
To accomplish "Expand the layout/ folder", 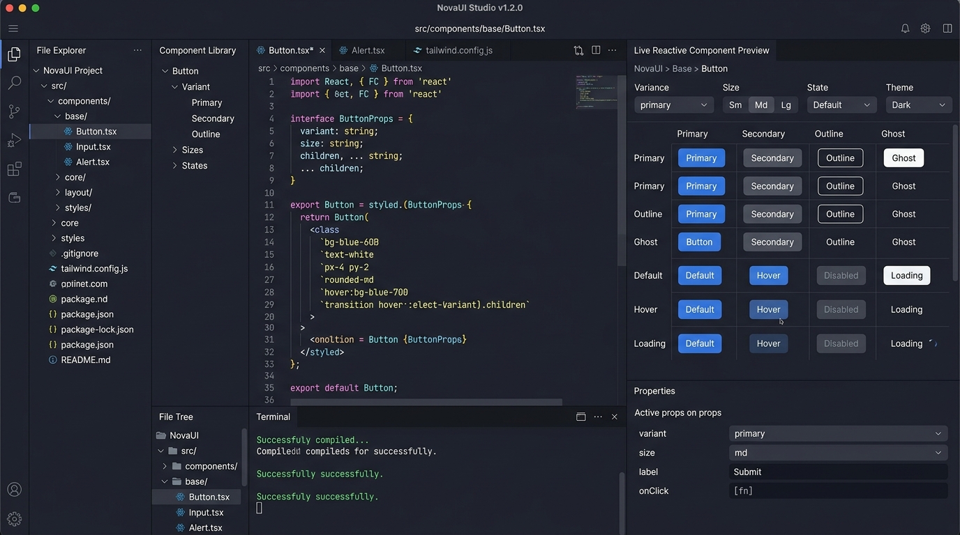I will coord(58,192).
